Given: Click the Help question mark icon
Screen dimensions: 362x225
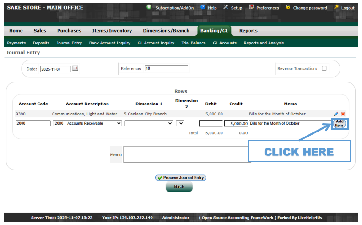Looking at the screenshot, I should (203, 7).
